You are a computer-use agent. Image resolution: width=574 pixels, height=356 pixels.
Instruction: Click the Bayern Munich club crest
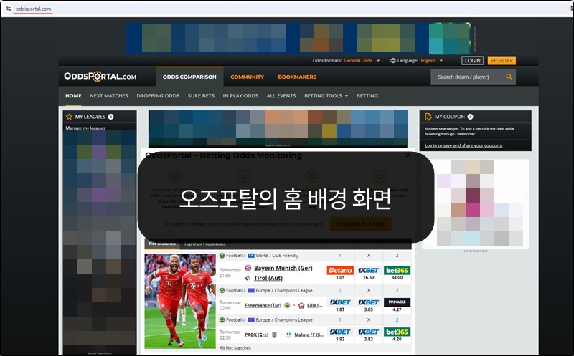coord(248,269)
